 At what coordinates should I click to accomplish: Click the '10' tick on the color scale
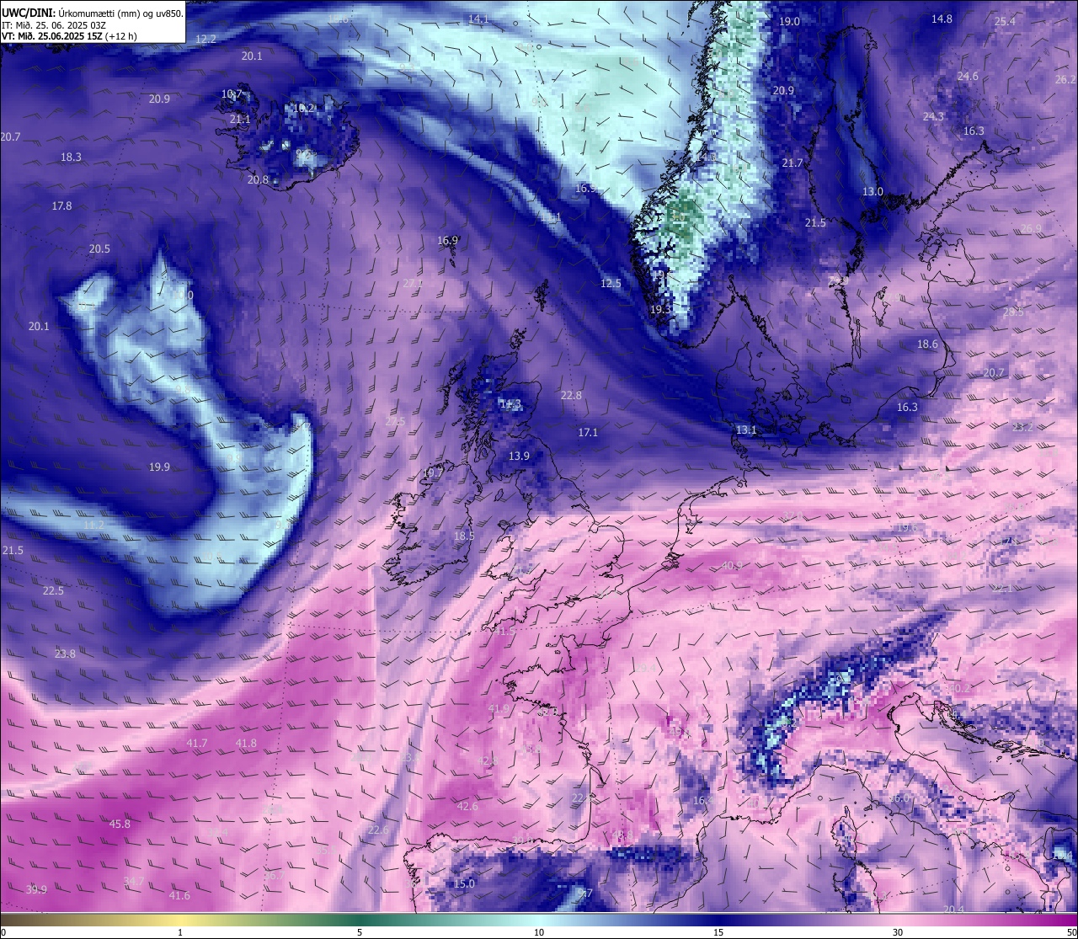[x=539, y=932]
